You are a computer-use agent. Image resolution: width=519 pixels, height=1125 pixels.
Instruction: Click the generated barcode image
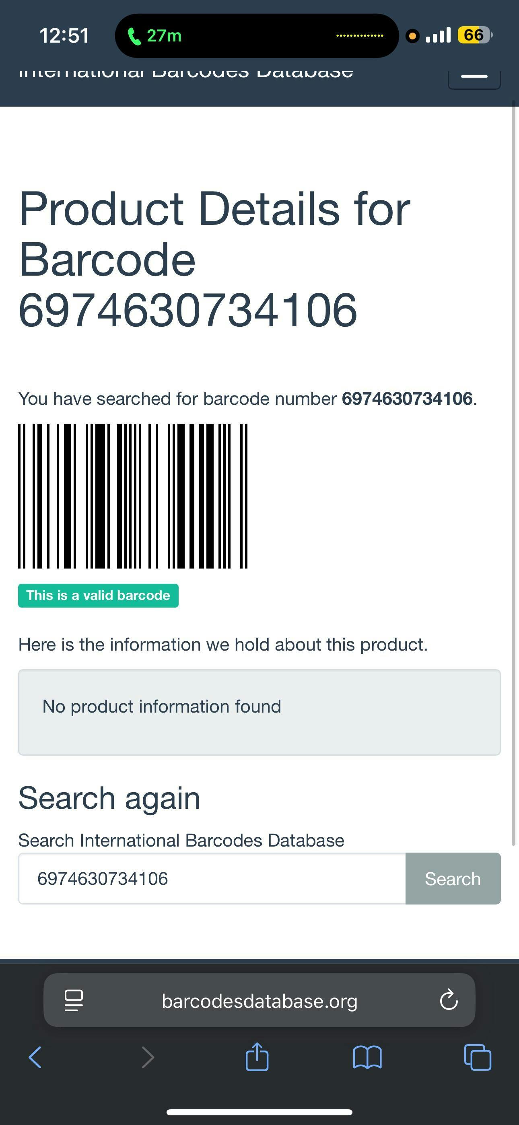pos(133,496)
